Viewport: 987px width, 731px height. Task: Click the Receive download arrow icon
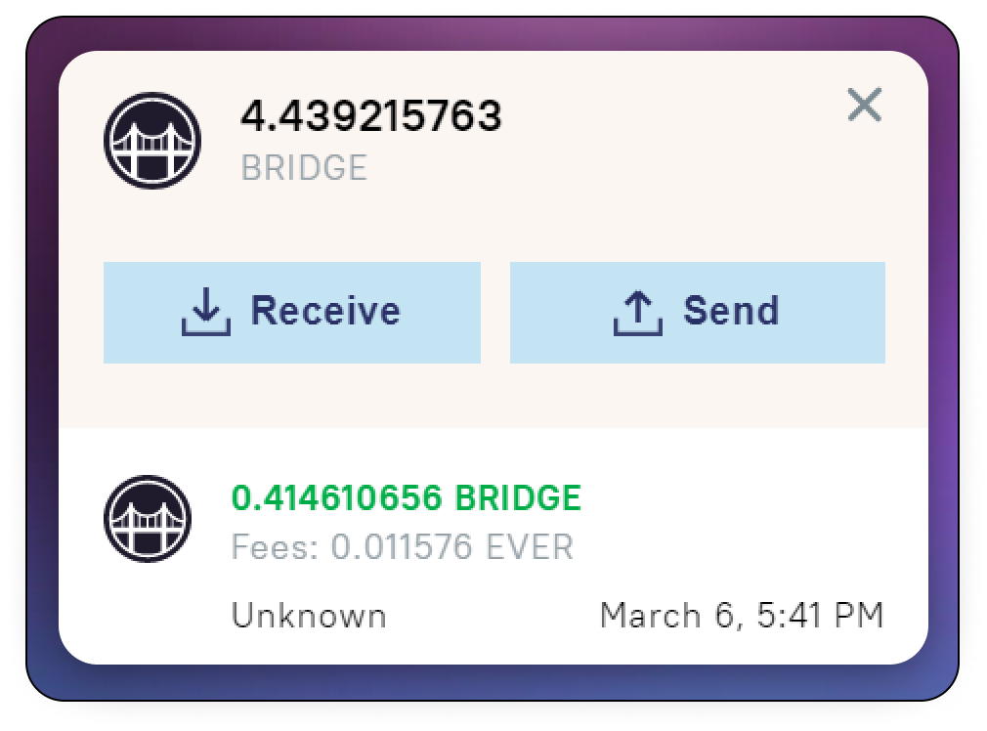[x=206, y=312]
